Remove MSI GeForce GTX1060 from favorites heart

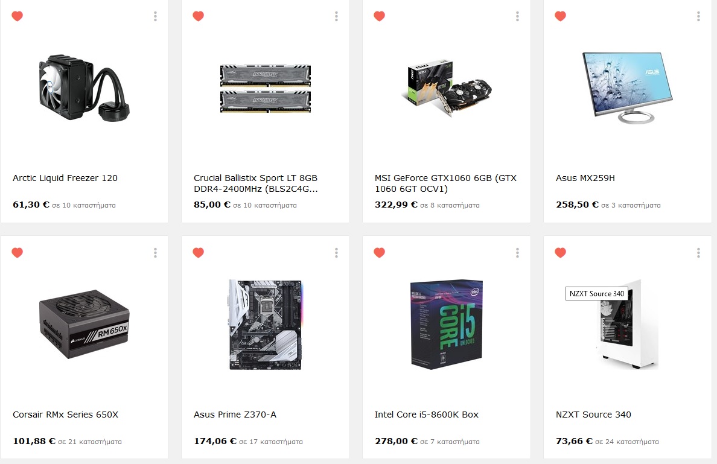click(x=380, y=16)
